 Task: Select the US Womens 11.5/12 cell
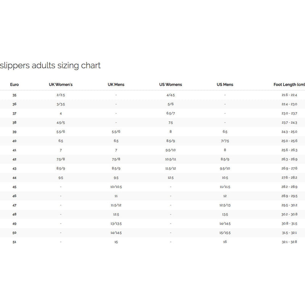click(x=170, y=169)
